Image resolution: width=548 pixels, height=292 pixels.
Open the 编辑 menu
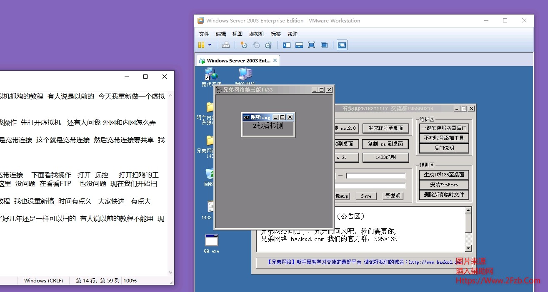221,34
